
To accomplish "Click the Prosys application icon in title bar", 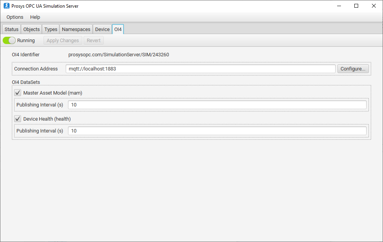I will click(x=6, y=6).
